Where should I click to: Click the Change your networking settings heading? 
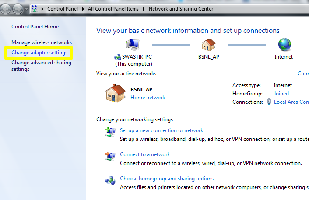[x=134, y=119]
